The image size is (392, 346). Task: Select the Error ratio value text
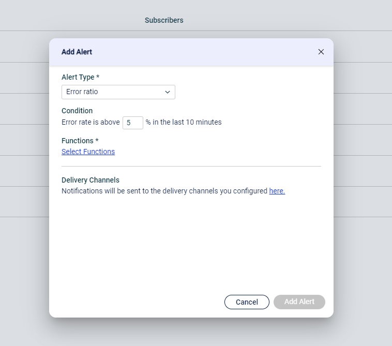click(82, 92)
